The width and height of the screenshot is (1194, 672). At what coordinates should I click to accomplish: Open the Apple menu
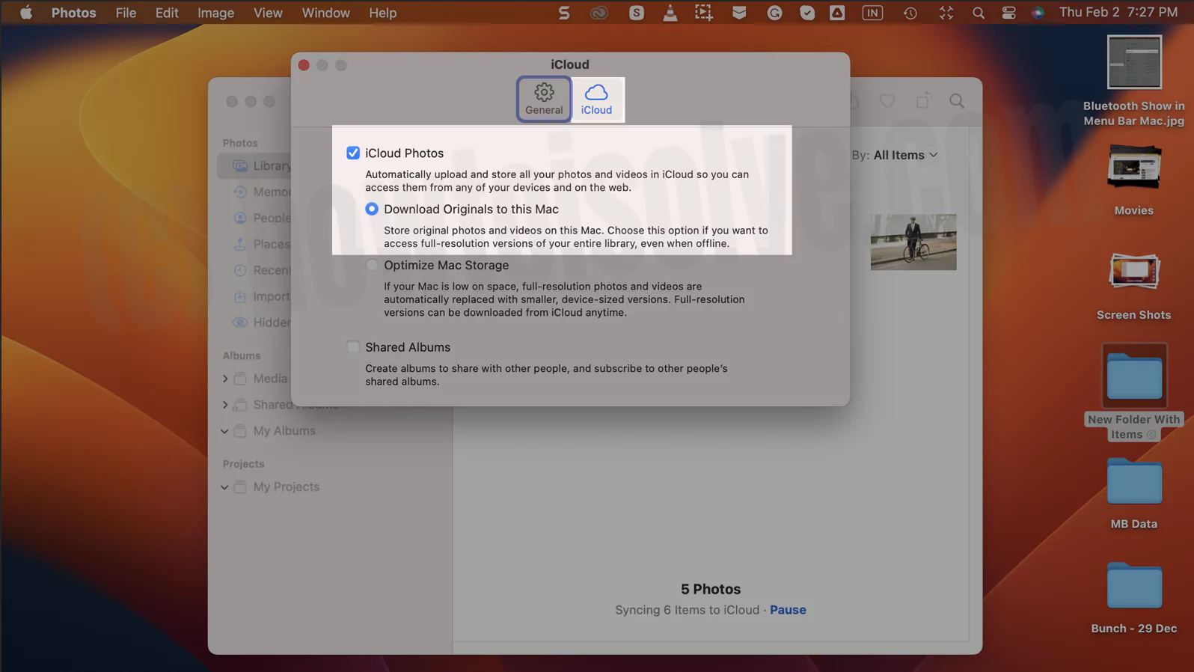(x=25, y=13)
